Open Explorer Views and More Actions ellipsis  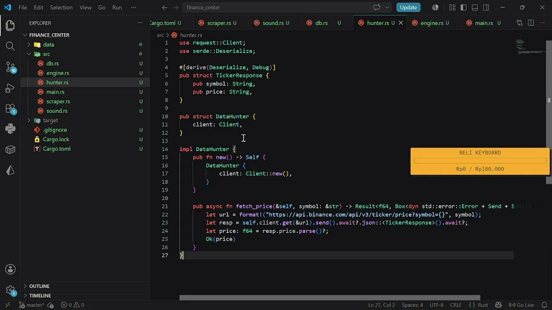(x=140, y=23)
